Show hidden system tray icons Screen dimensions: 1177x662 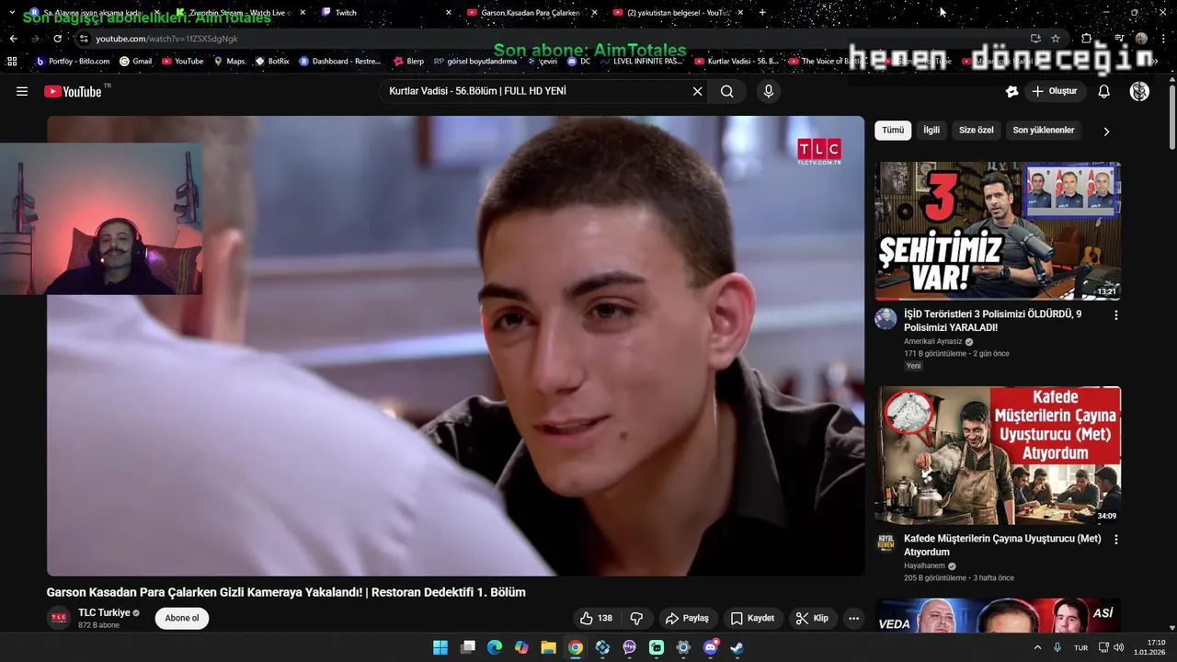coord(1038,647)
